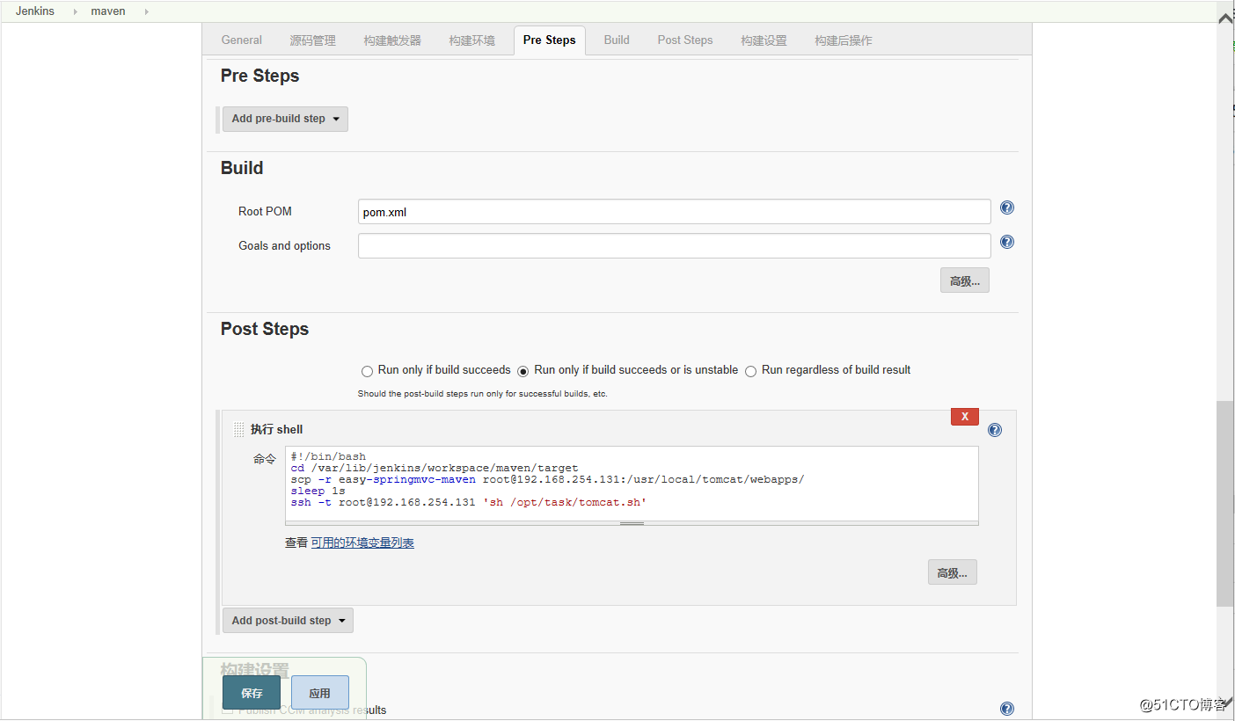
Task: Click 高级 button under Build section
Action: [x=965, y=280]
